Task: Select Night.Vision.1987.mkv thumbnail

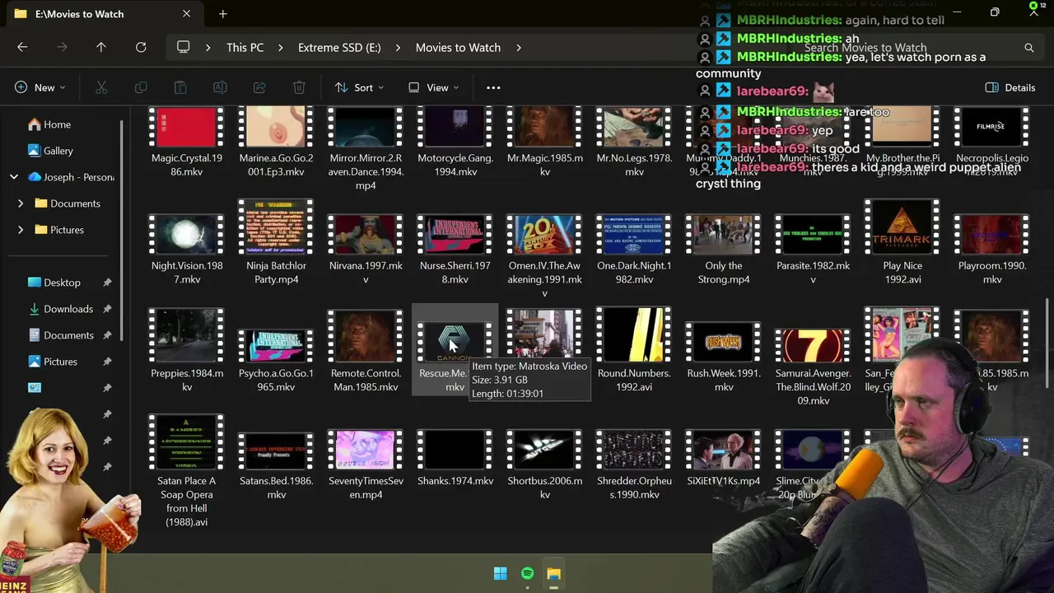Action: 186,235
